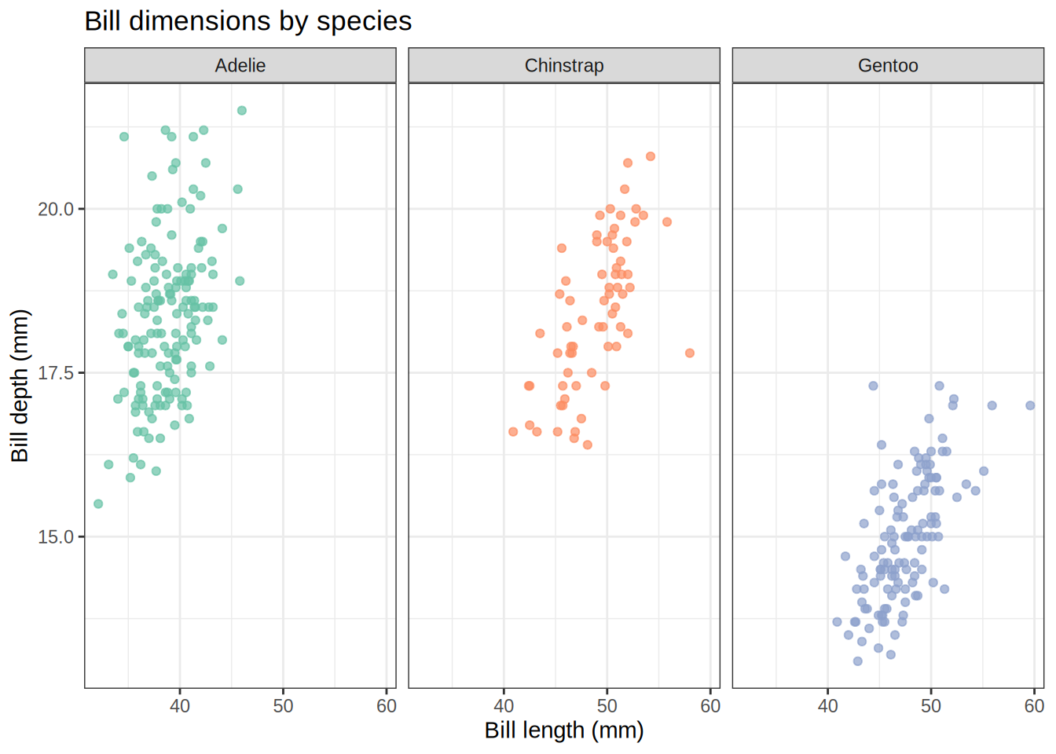This screenshot has height=754, width=1056.
Task: Click the chart title "Bill dimensions by species"
Action: coord(247,21)
